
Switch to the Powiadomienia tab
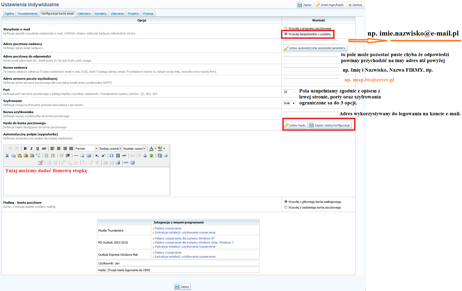pyautogui.click(x=28, y=14)
